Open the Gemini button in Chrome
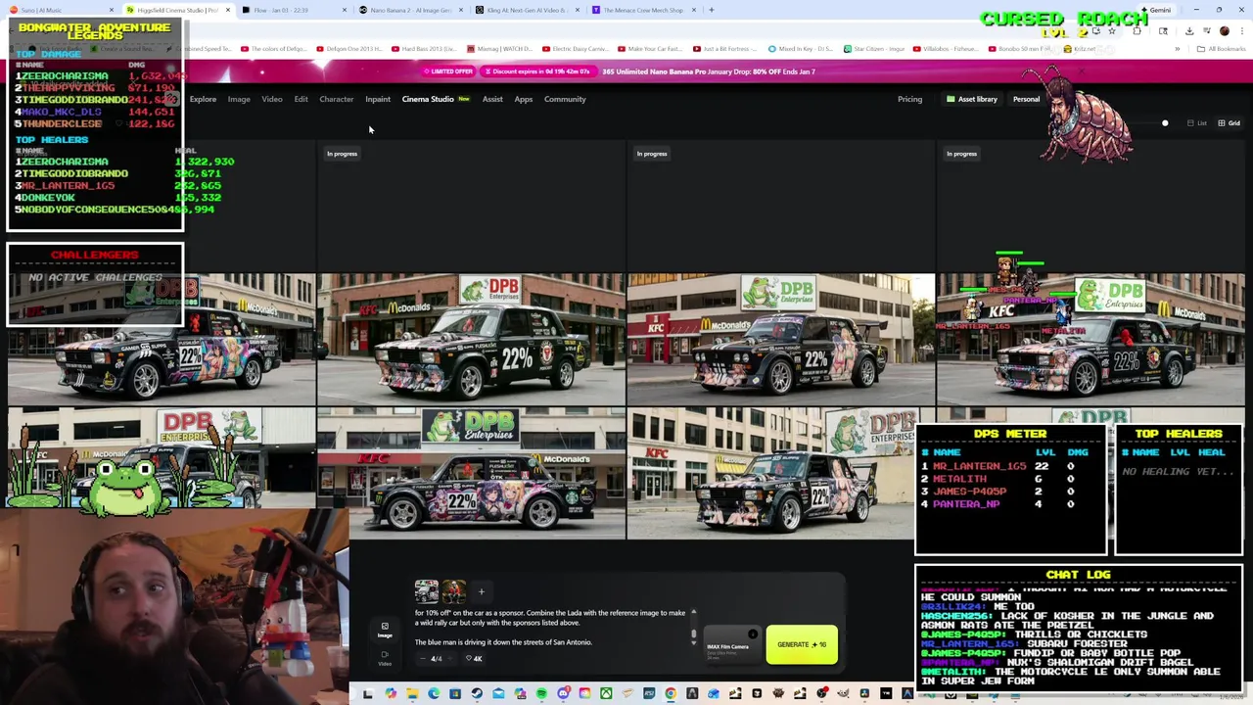Screen dimensions: 1253x705 tap(1156, 10)
